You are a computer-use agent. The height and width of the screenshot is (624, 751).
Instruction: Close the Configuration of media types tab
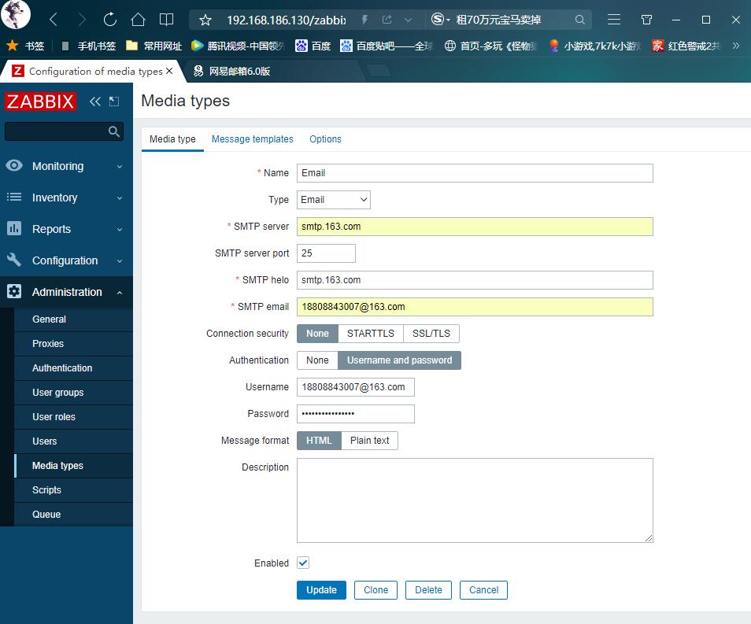click(169, 71)
